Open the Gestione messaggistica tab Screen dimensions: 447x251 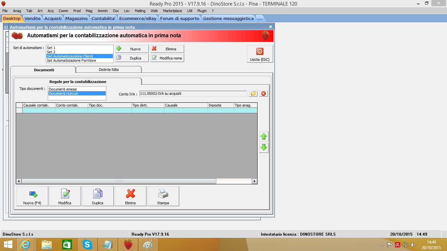228,18
